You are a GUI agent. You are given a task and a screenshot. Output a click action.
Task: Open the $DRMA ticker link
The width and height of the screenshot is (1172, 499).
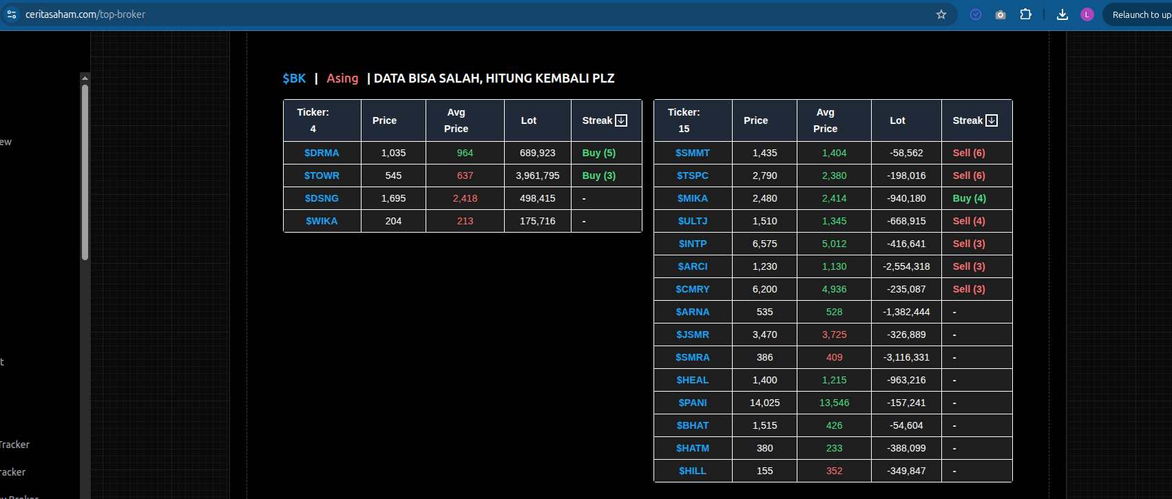click(x=322, y=153)
